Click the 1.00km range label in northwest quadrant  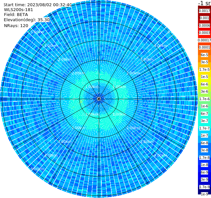pos(92,87)
